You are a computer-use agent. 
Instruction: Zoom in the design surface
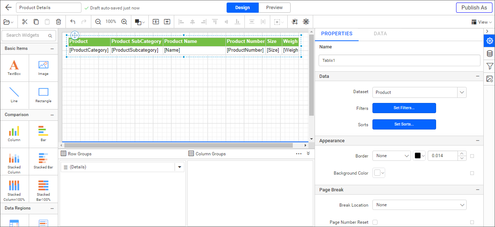(124, 22)
